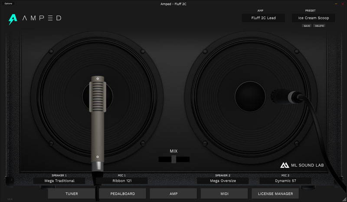The height and width of the screenshot is (202, 347).
Task: Open the TUNER tab
Action: click(72, 194)
